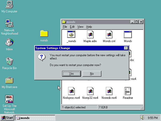Click the msnds window resize grip
Image resolution: width=161 pixels, height=121 pixels.
[142, 108]
